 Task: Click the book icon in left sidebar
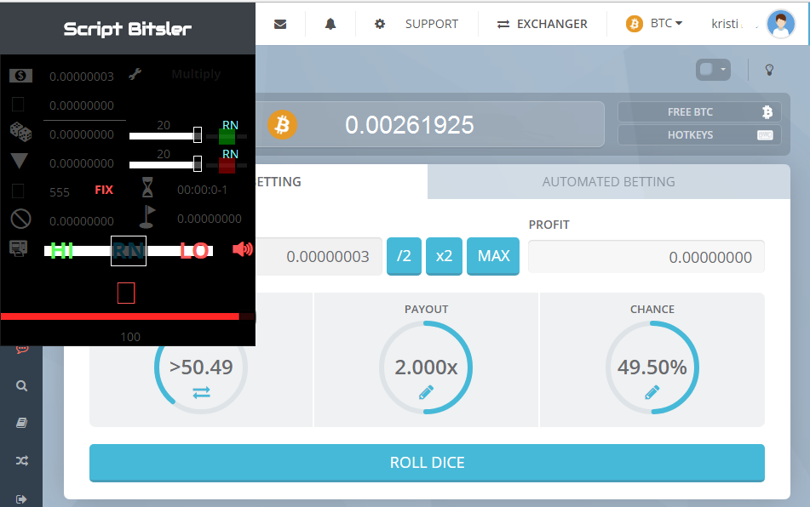[21, 423]
